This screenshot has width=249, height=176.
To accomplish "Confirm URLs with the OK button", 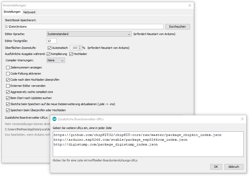I will tap(216, 167).
